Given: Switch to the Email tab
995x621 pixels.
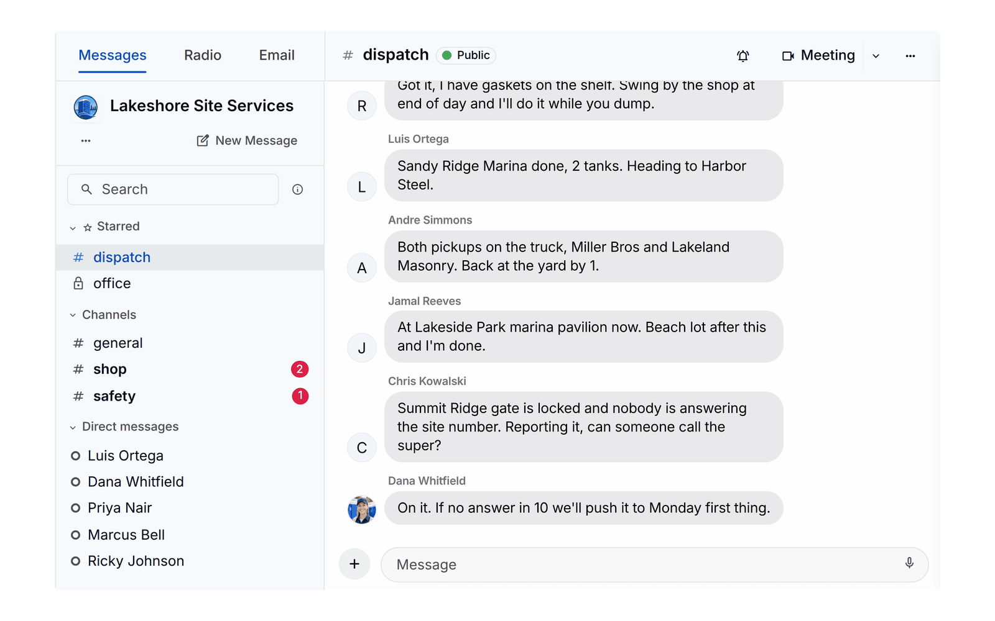Looking at the screenshot, I should 277,55.
